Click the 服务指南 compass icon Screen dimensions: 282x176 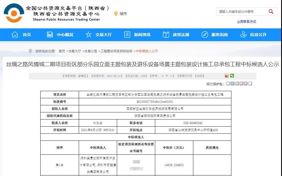point(205,35)
